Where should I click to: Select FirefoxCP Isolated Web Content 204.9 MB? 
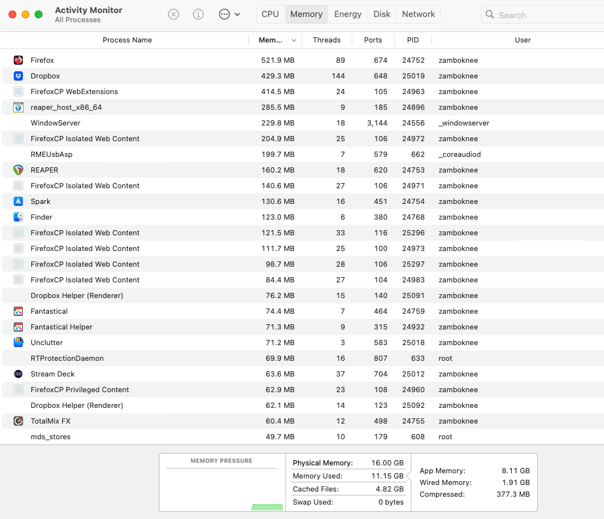tap(303, 139)
